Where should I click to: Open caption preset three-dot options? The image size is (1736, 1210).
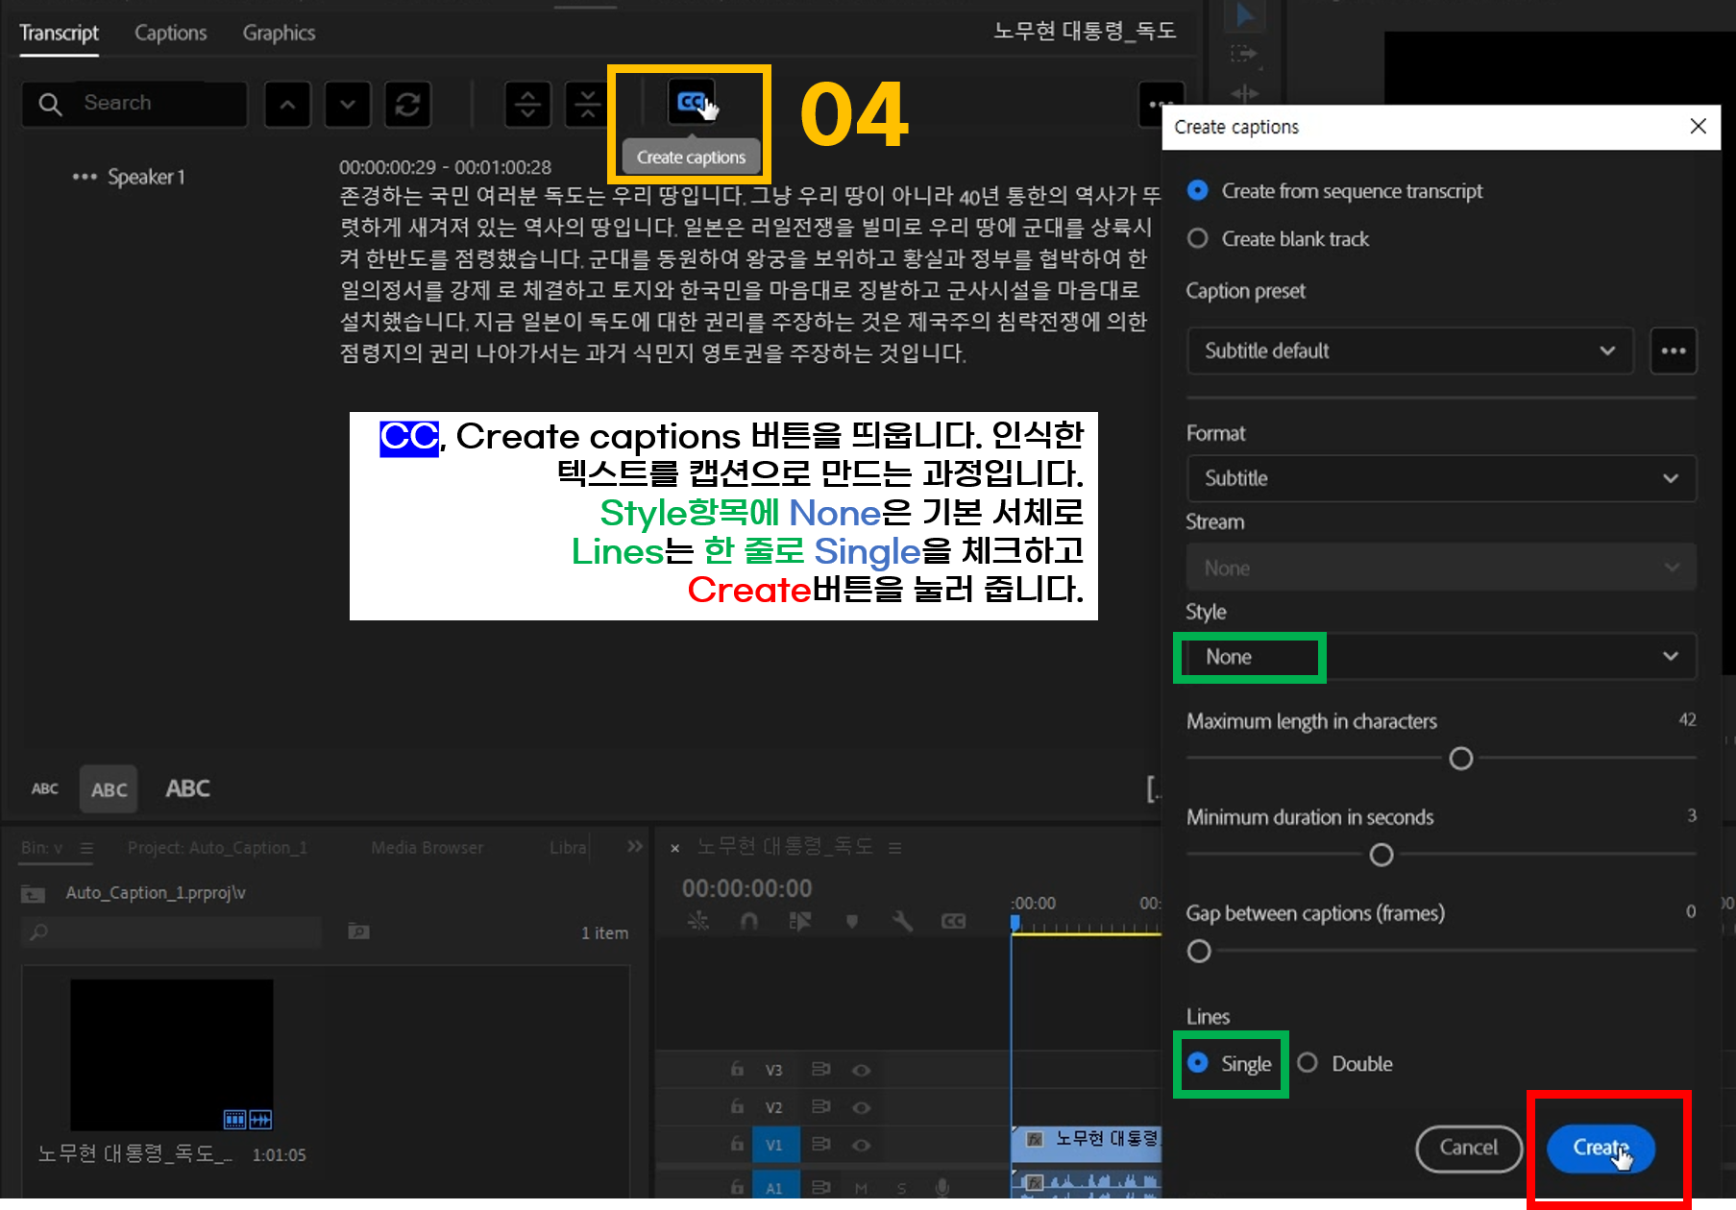tap(1674, 351)
